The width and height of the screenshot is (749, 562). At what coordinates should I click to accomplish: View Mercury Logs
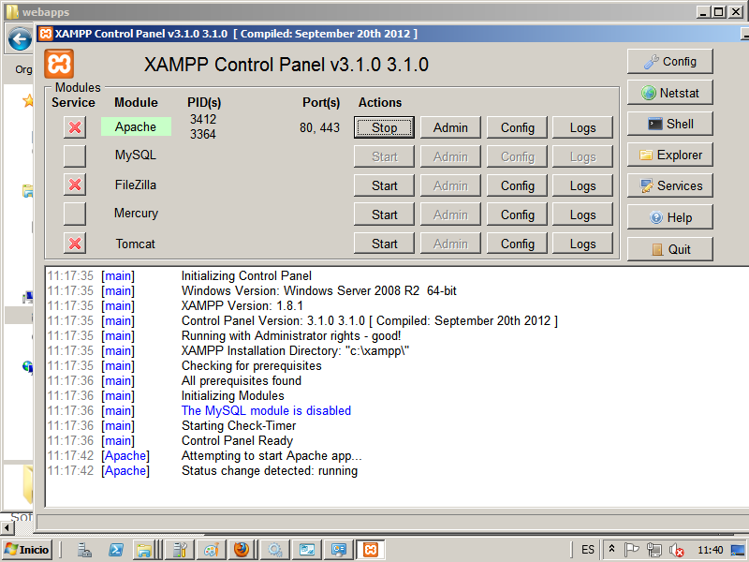(x=582, y=214)
